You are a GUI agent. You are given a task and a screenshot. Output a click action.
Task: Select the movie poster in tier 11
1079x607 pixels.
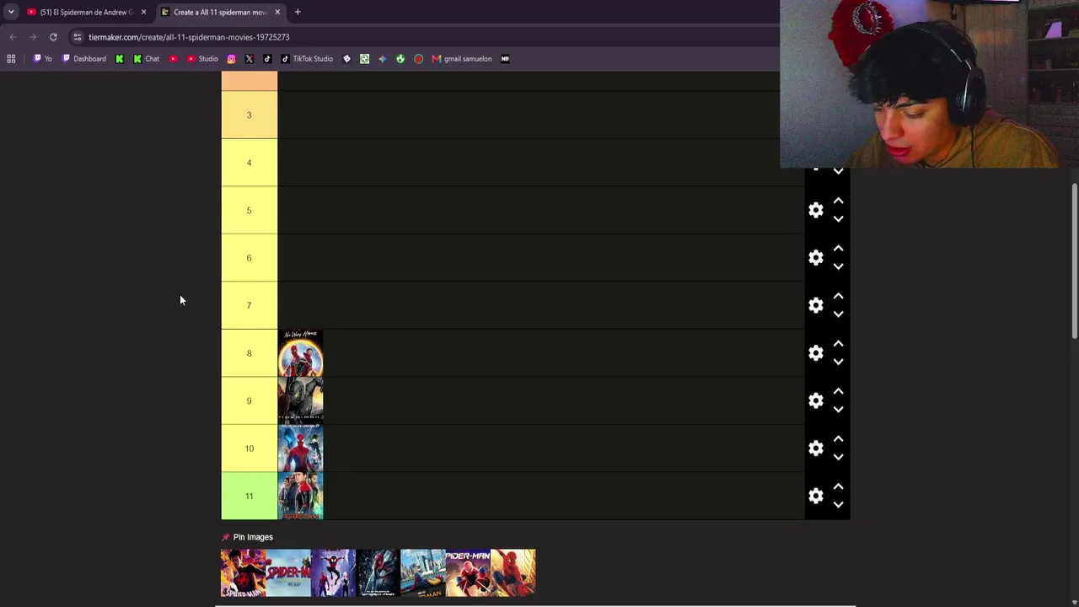pyautogui.click(x=300, y=496)
